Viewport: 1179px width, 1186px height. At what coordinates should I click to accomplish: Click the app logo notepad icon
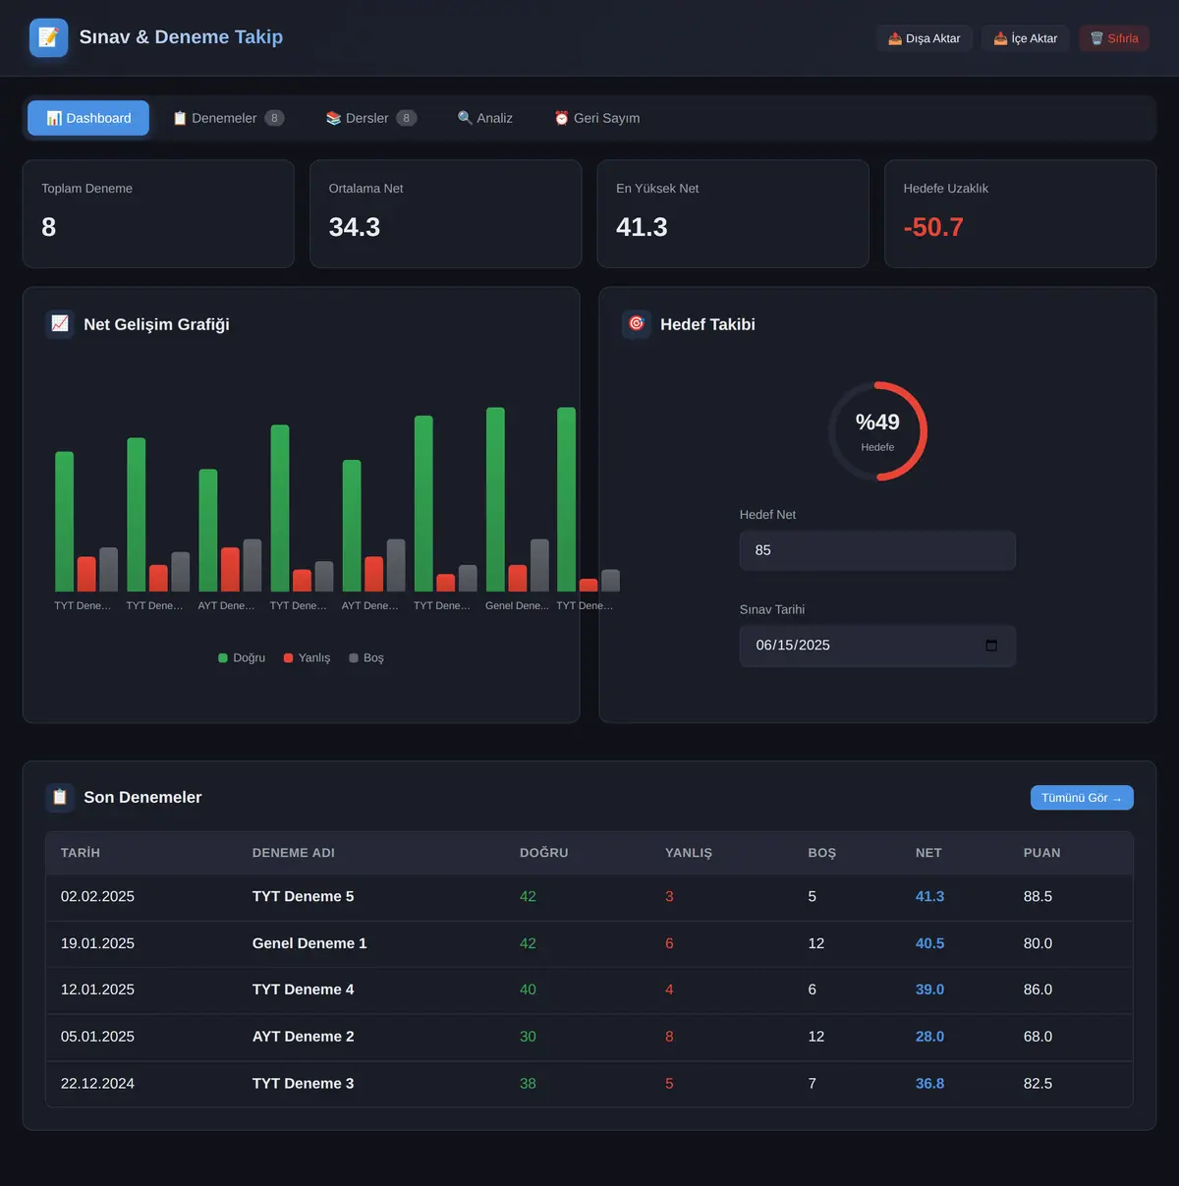(48, 38)
